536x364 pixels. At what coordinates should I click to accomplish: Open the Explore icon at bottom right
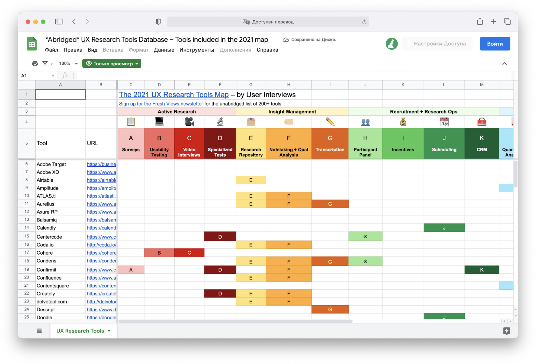(506, 331)
